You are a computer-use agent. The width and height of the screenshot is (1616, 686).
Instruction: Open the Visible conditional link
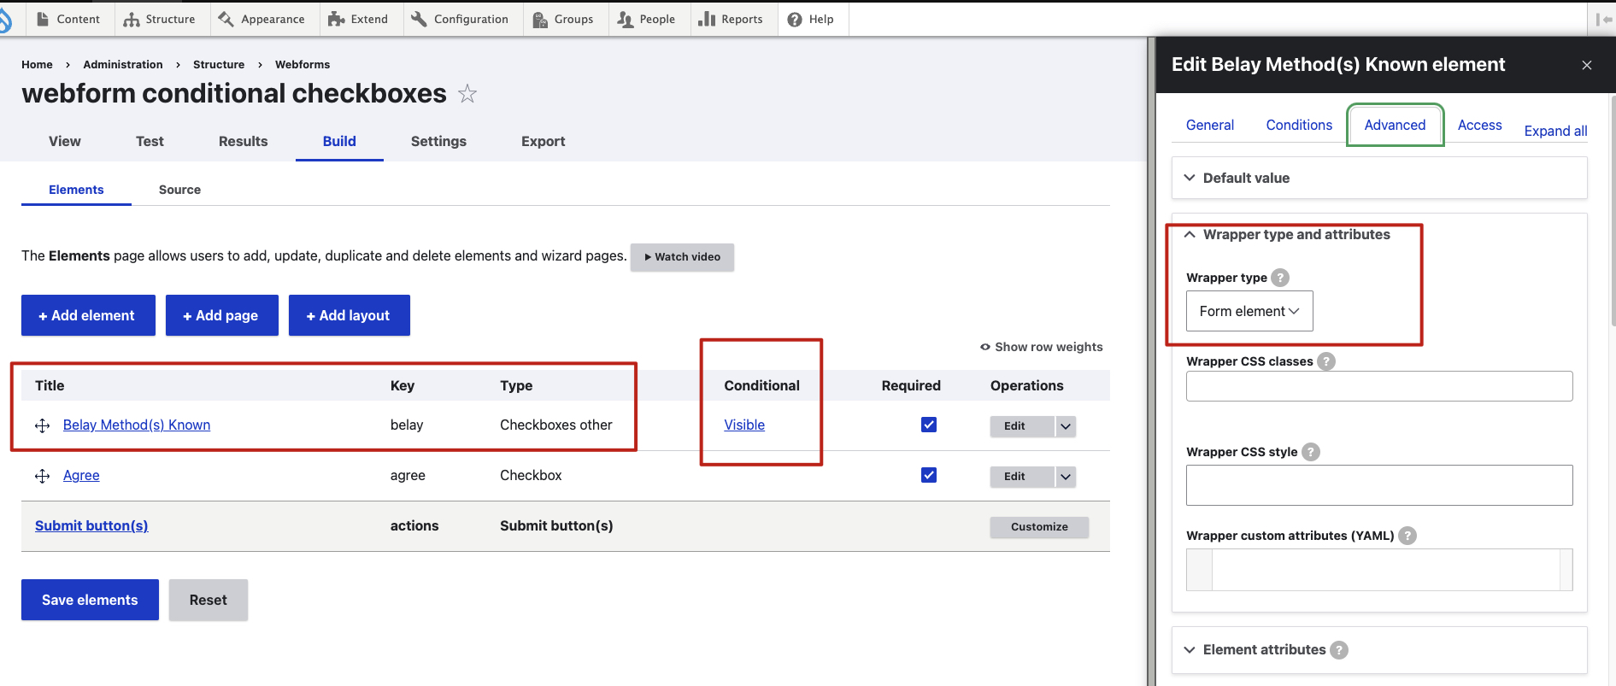point(744,425)
